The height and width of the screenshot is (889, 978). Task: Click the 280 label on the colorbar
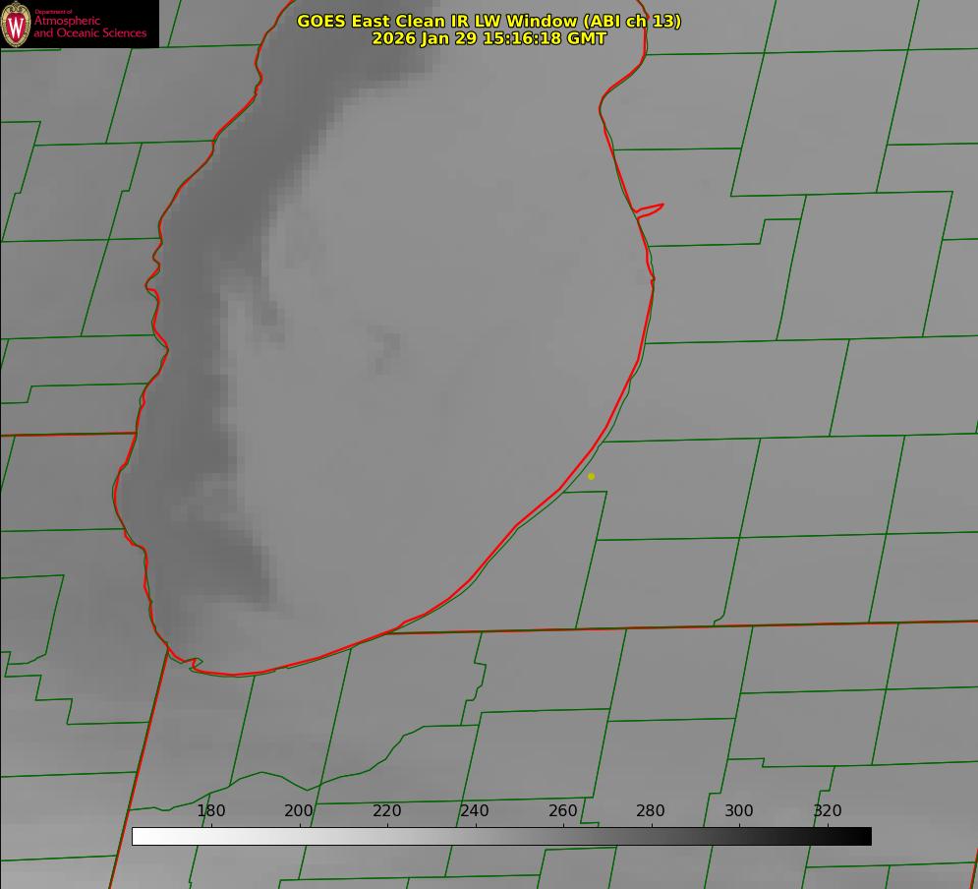tap(651, 810)
